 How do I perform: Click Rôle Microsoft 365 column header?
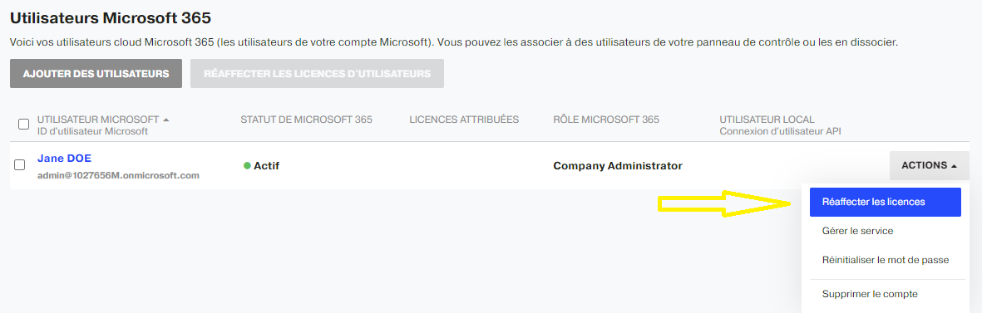(606, 120)
